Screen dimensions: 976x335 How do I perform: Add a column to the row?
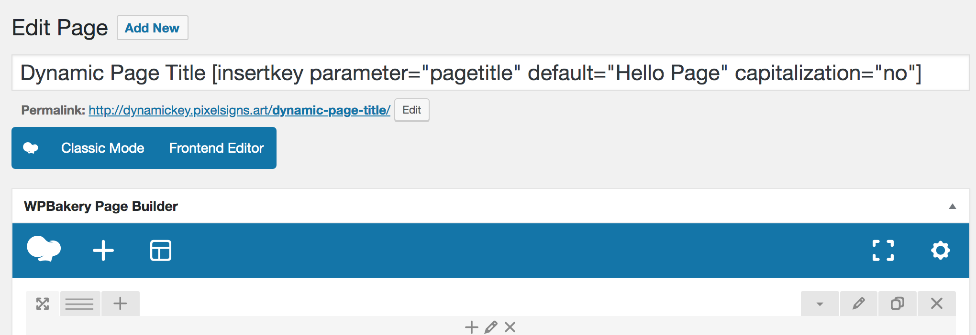120,304
